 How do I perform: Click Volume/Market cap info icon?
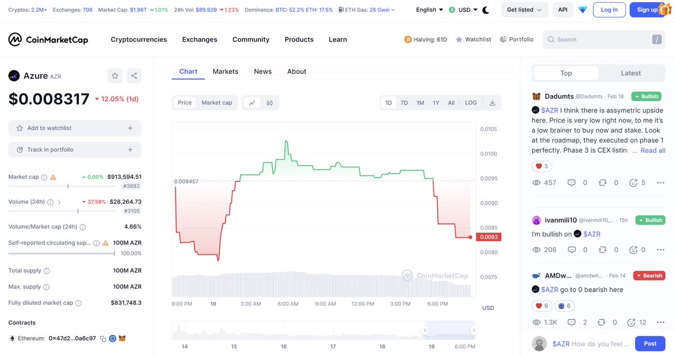pos(83,227)
